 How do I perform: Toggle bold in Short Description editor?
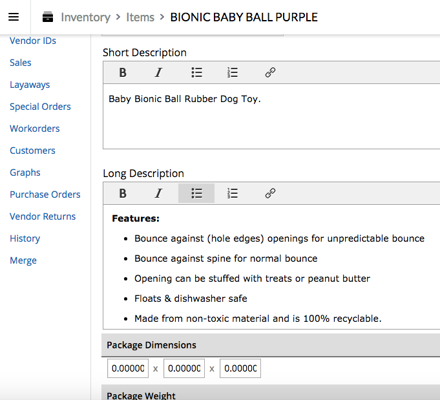click(123, 73)
